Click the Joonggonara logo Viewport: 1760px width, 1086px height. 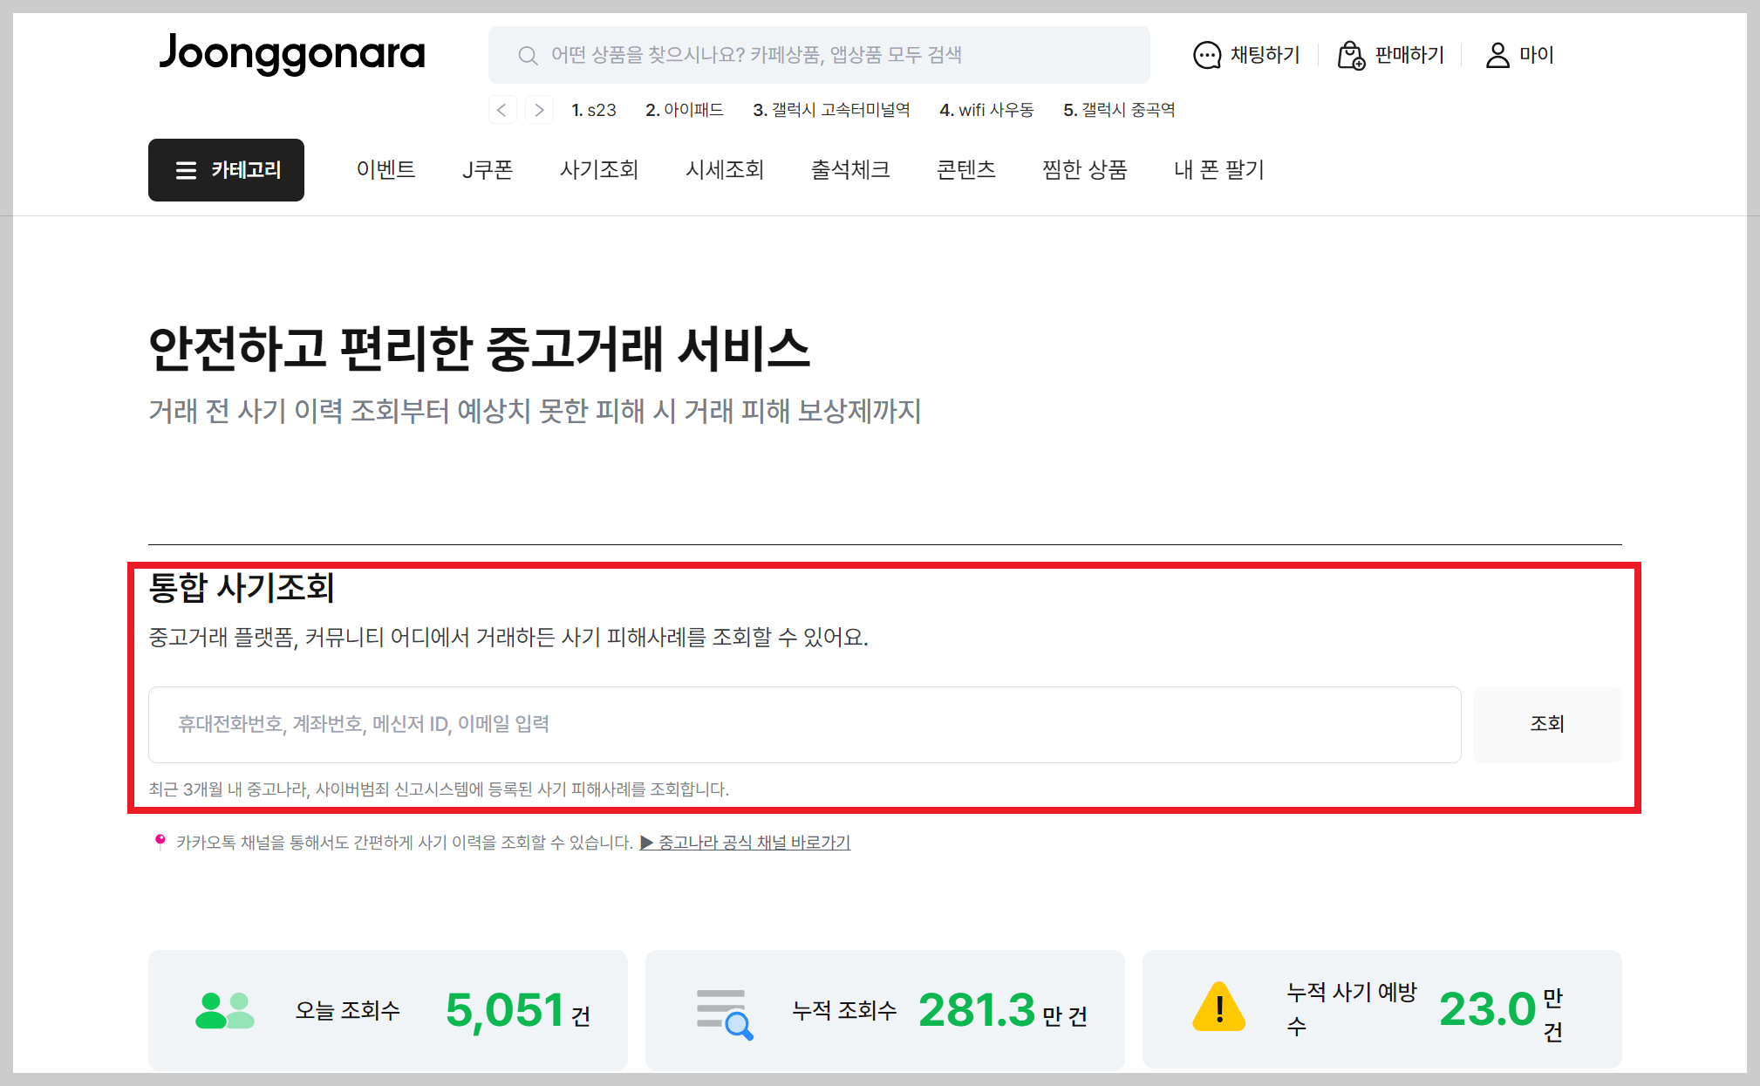(293, 54)
